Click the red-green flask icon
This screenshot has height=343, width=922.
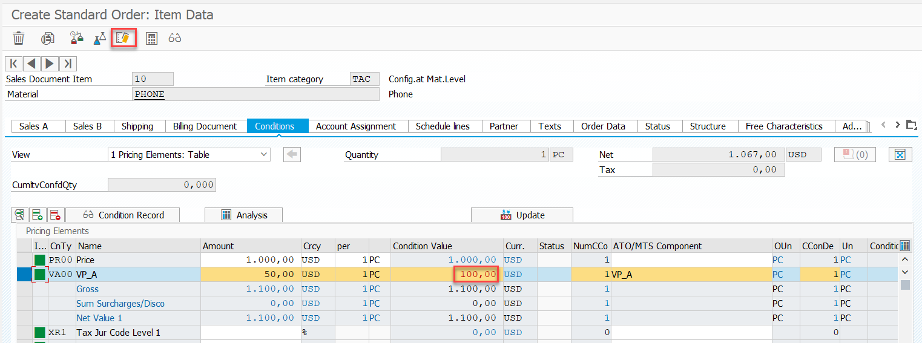[76, 38]
